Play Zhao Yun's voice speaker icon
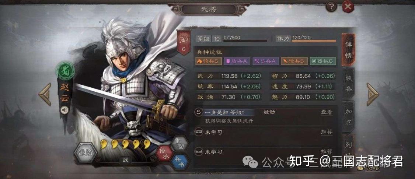Viewport: 415px width, 179px height. tap(64, 110)
